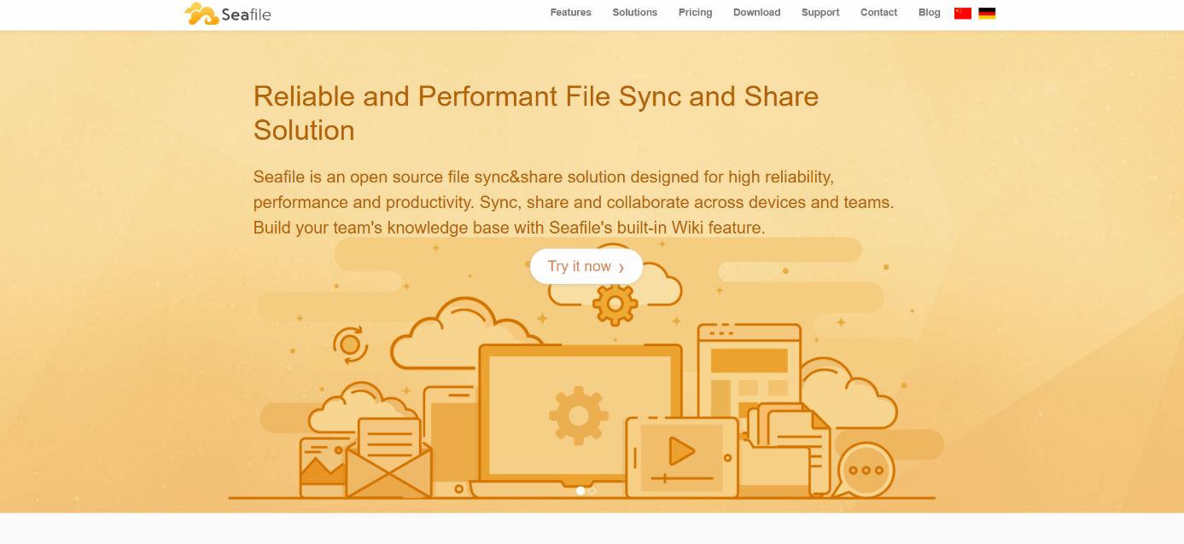
Task: Open the Features menu item
Action: point(571,13)
